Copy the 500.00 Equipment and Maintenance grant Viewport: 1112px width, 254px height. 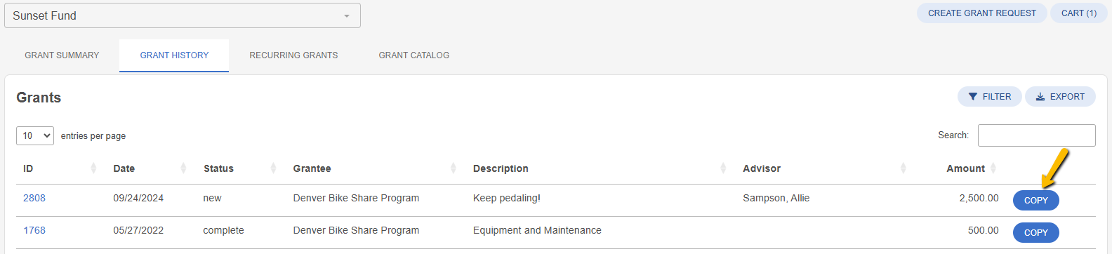click(x=1035, y=232)
